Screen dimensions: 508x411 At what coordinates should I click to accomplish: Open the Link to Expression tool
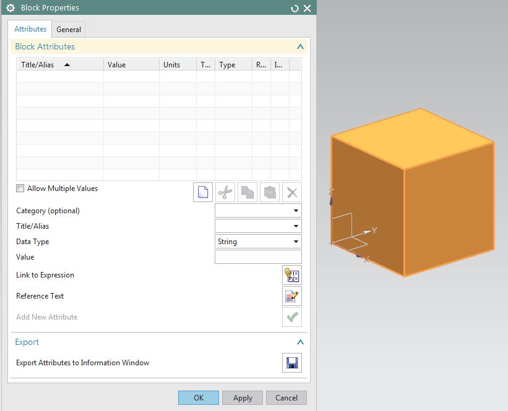coord(292,275)
